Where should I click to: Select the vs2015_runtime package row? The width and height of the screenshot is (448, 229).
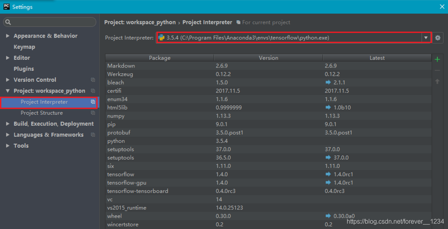[268, 207]
